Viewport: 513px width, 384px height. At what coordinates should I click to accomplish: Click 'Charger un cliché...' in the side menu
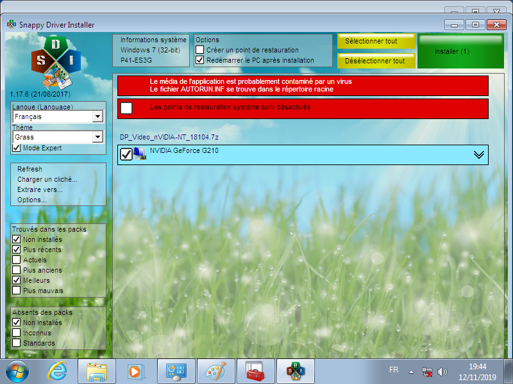coord(47,180)
